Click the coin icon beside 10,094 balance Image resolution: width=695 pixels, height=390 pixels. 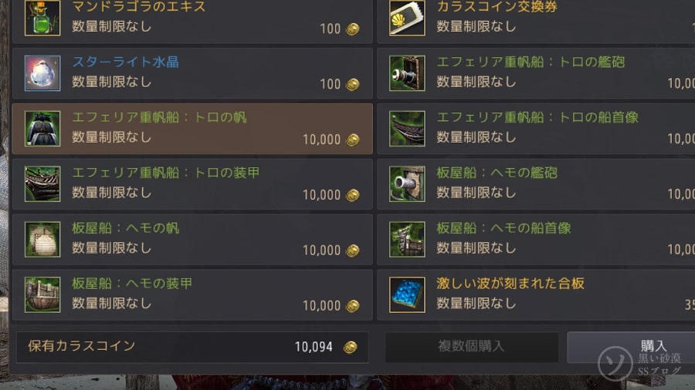[350, 347]
